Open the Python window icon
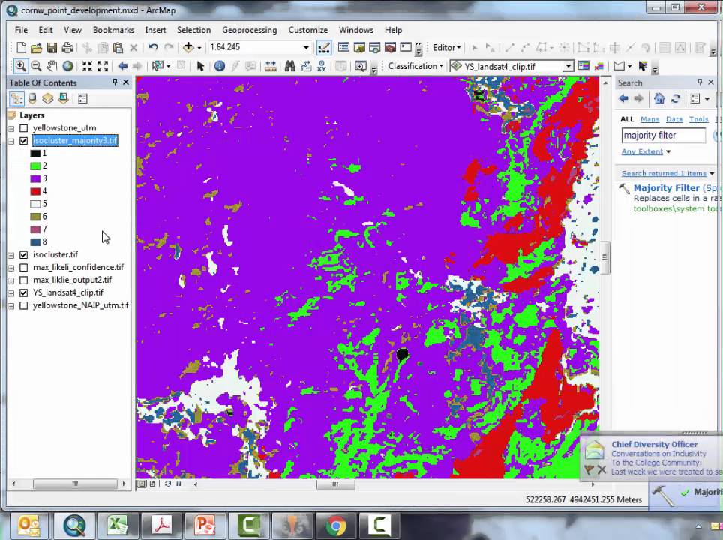 coord(406,47)
